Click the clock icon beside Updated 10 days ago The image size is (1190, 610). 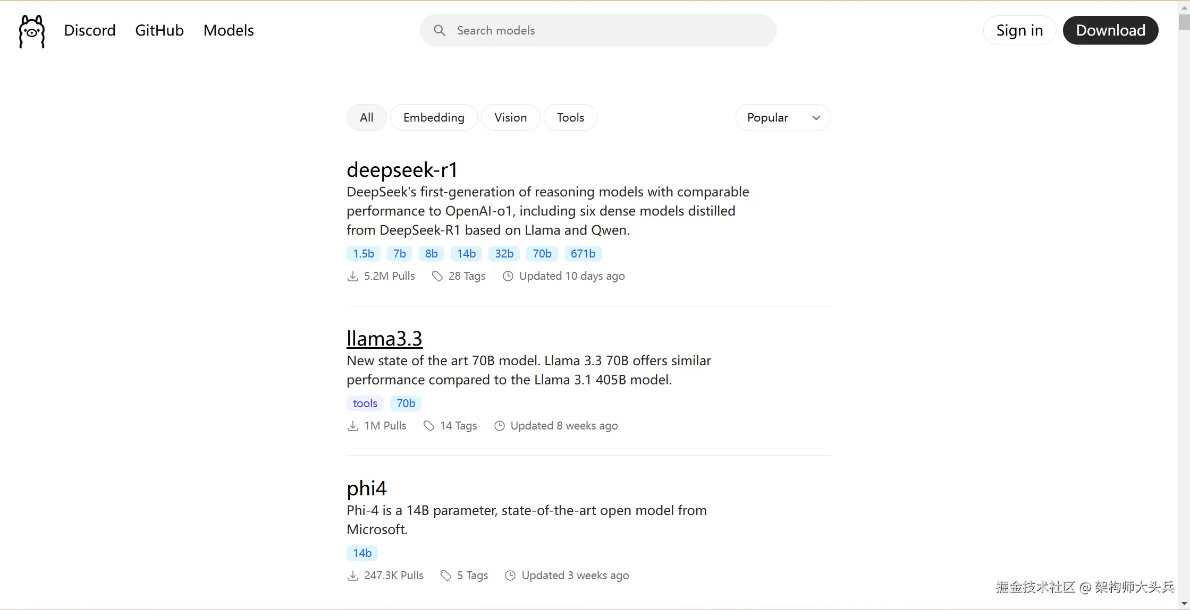click(x=508, y=276)
